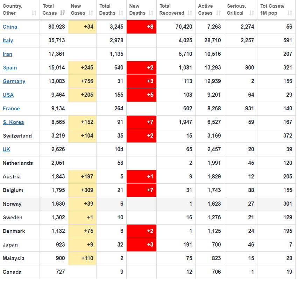Click Austria's new cases cell +197
Image resolution: width=298 pixels, height=286 pixels.
pyautogui.click(x=82, y=177)
